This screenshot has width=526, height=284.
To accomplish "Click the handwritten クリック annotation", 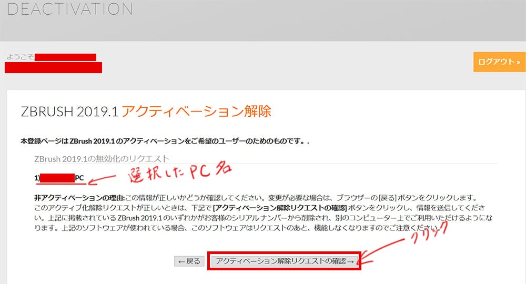I will click(x=425, y=236).
